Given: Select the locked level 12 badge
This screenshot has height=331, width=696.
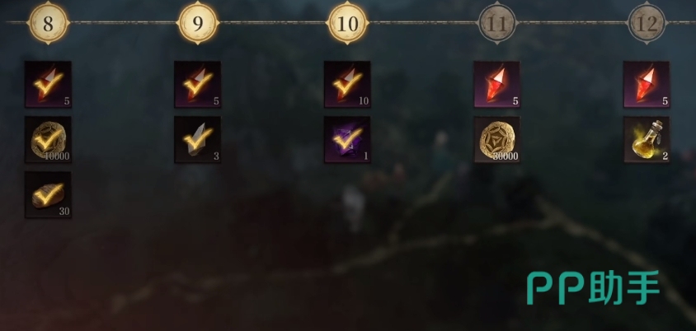Looking at the screenshot, I should click(x=647, y=23).
